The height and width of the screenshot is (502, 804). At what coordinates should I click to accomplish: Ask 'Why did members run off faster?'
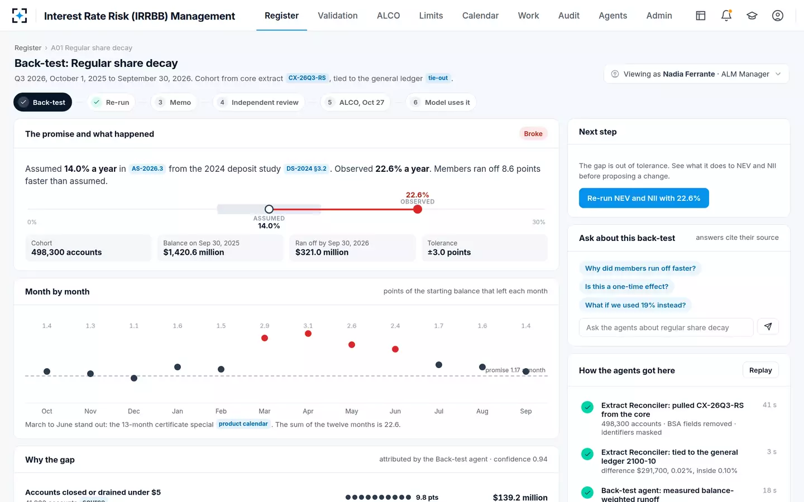pyautogui.click(x=640, y=268)
